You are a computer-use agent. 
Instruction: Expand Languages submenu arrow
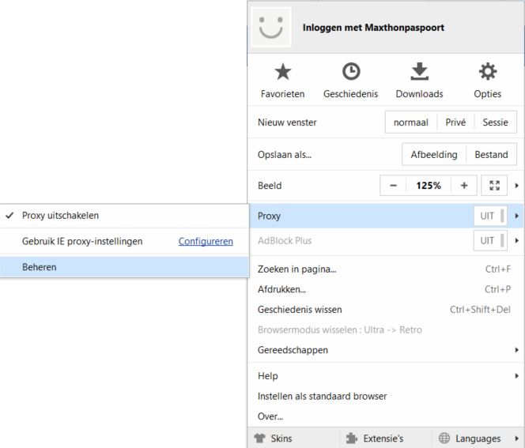click(x=516, y=438)
